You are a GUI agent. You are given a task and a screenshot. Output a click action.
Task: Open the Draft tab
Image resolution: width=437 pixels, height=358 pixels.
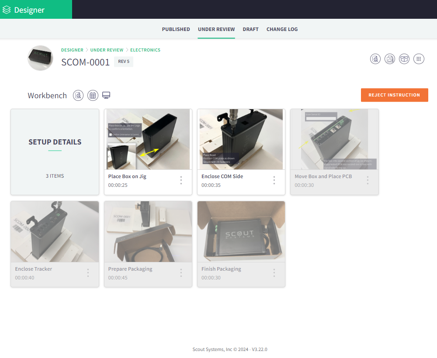pos(250,29)
